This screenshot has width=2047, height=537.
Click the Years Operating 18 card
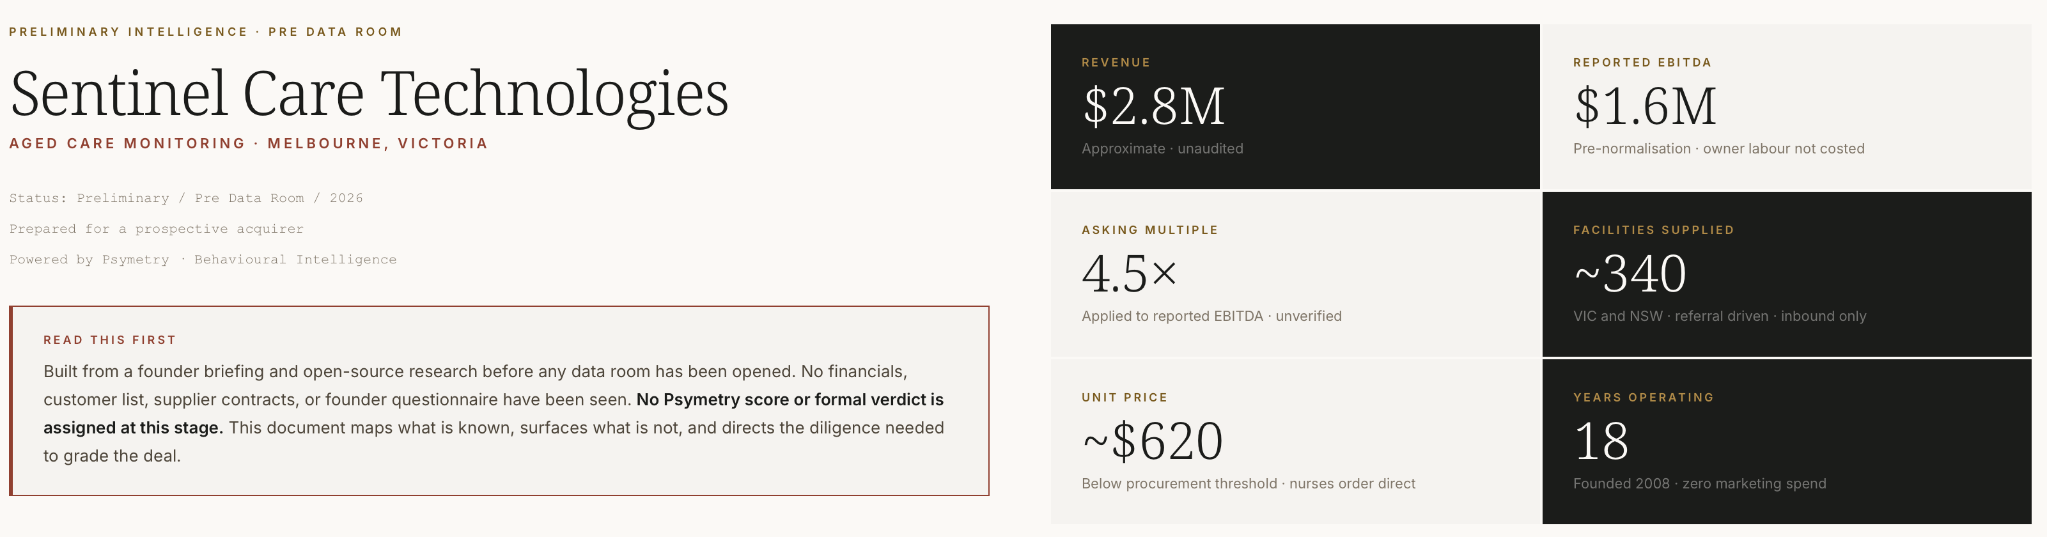tap(1787, 442)
